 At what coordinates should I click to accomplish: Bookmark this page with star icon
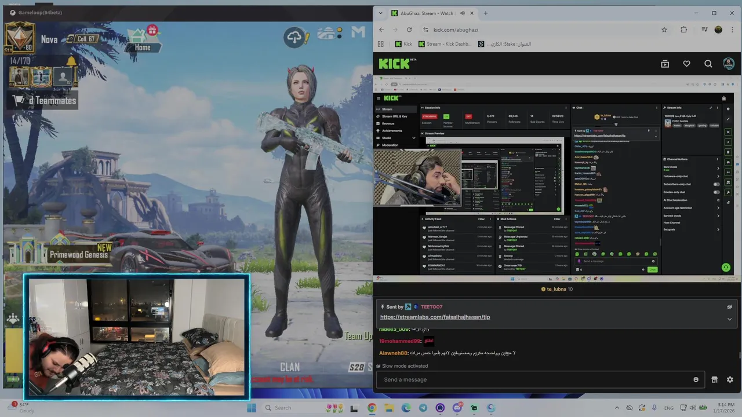pyautogui.click(x=664, y=30)
